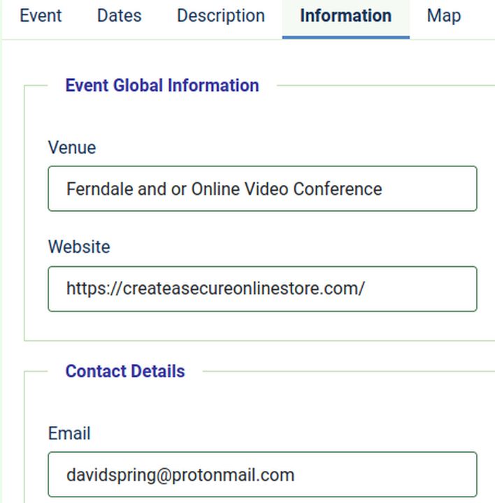Image resolution: width=495 pixels, height=503 pixels.
Task: Click the Email field label
Action: [x=69, y=433]
